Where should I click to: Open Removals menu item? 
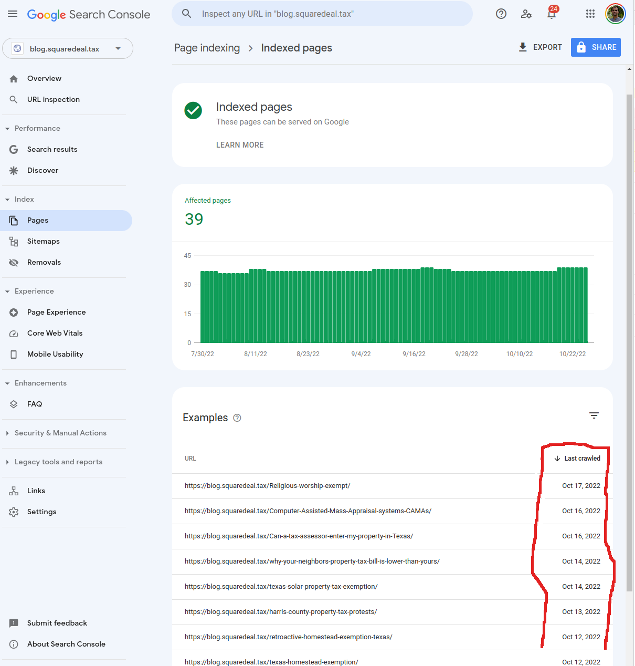pyautogui.click(x=44, y=263)
